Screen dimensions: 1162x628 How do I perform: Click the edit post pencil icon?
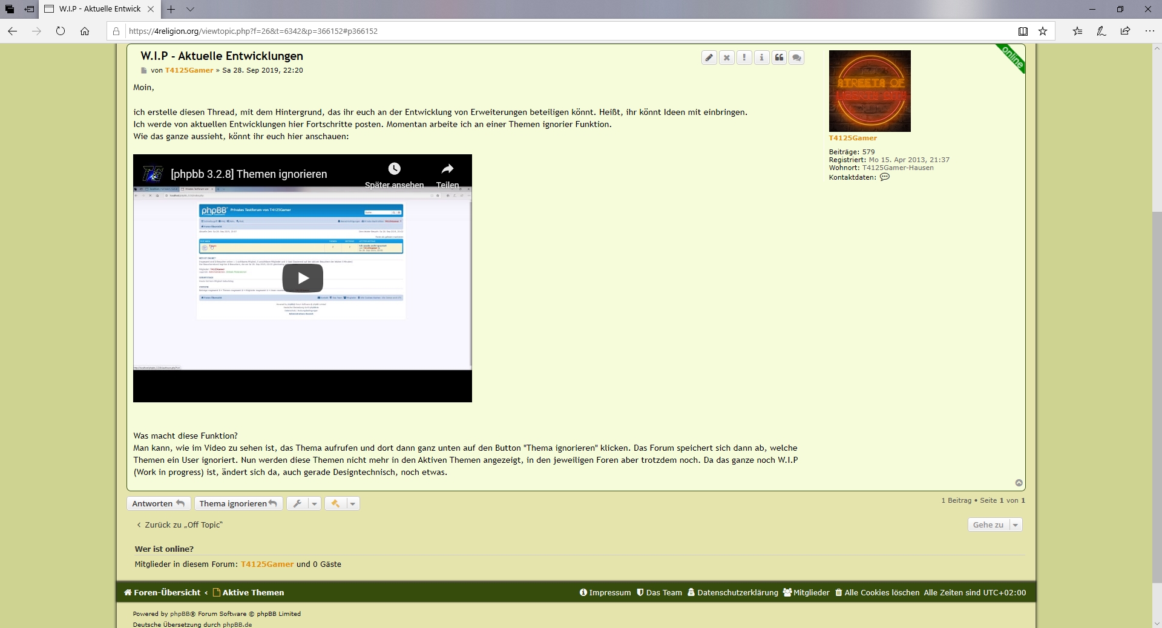(709, 57)
